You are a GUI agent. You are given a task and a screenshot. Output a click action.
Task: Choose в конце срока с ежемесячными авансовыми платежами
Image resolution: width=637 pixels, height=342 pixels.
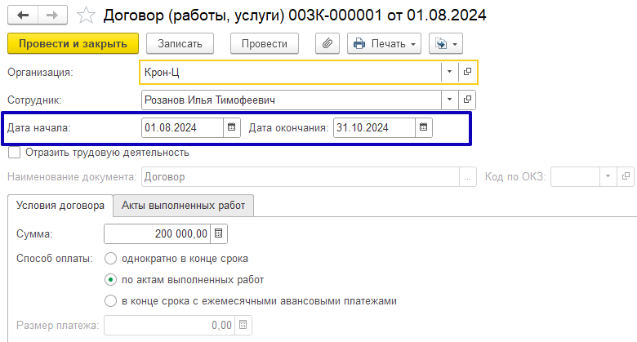110,300
